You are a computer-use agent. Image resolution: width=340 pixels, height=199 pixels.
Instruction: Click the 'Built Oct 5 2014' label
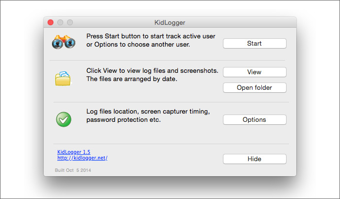click(73, 170)
